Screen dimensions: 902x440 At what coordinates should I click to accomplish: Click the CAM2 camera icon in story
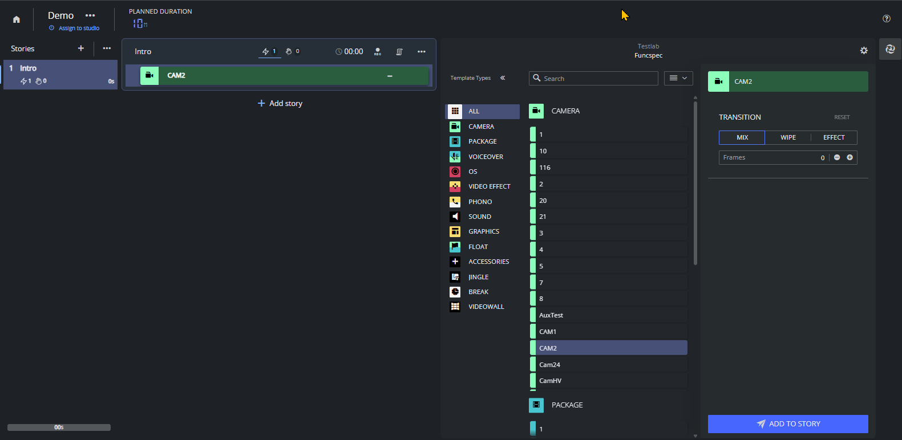click(149, 75)
